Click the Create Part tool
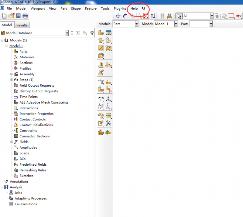The height and width of the screenshot is (217, 243). coord(101,33)
